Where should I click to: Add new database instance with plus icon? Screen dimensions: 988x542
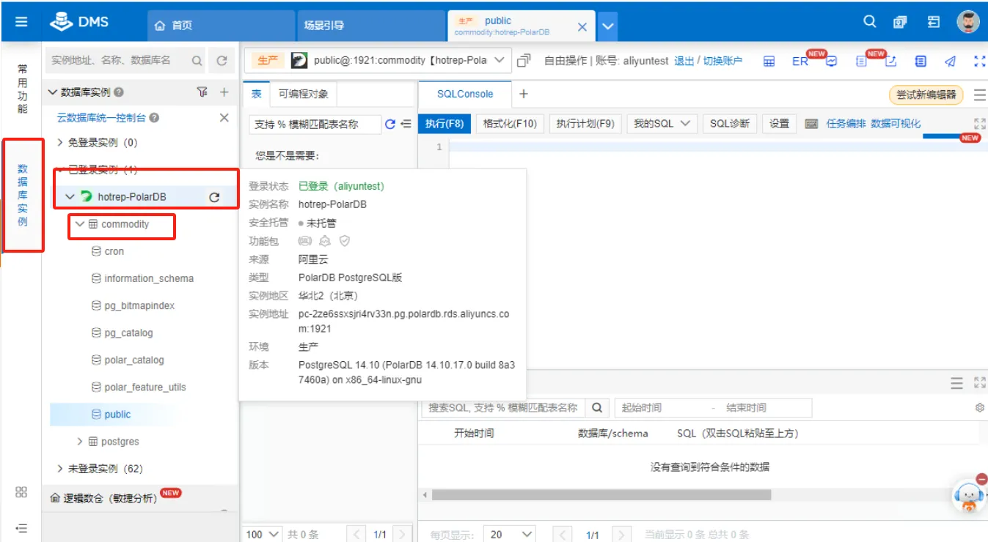click(224, 92)
